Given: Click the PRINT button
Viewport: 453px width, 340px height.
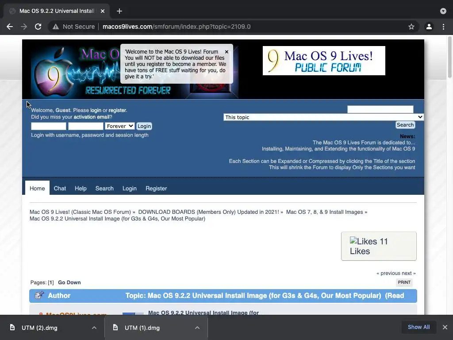Looking at the screenshot, I should point(404,282).
